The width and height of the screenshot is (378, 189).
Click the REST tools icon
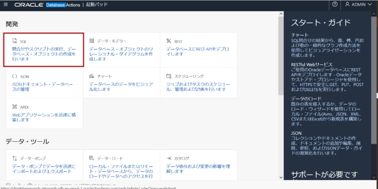click(x=169, y=41)
